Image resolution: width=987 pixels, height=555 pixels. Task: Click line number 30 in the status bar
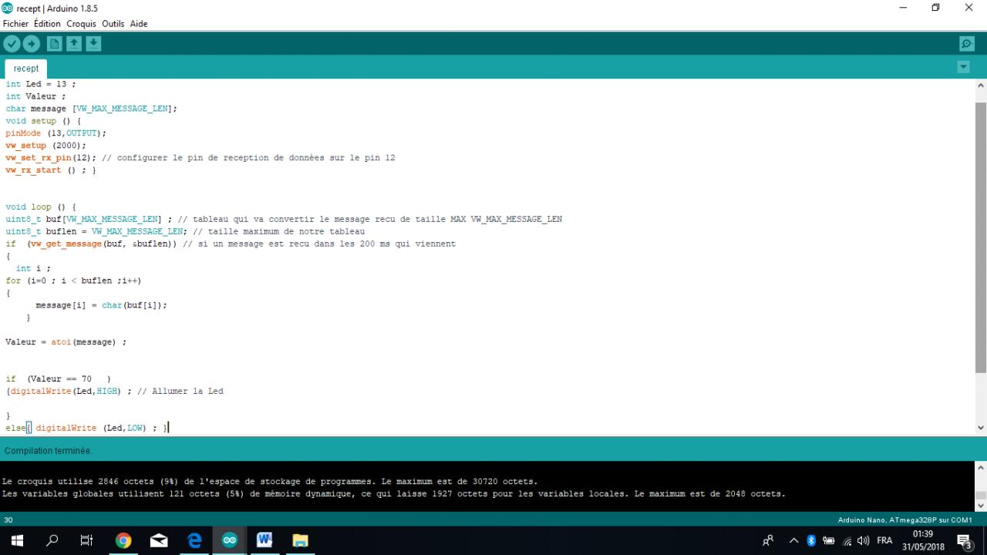[8, 520]
